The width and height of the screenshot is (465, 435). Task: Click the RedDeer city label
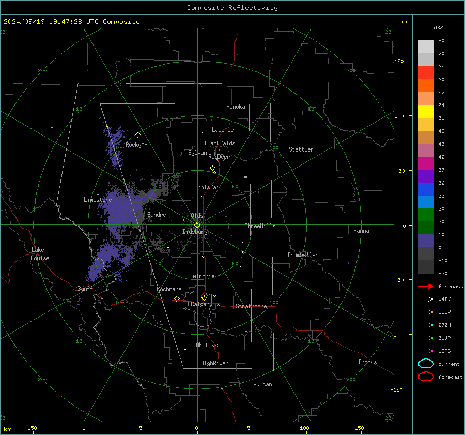(219, 157)
